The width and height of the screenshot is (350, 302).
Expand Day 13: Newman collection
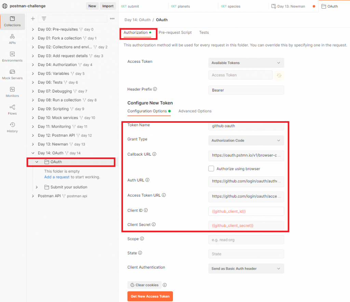[33, 144]
